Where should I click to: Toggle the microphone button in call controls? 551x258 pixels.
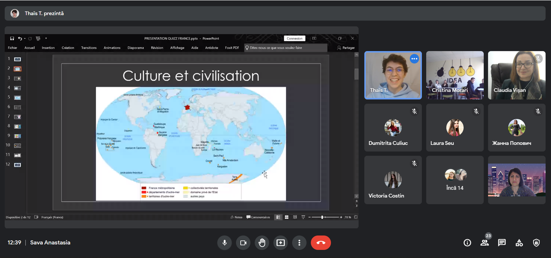pos(225,243)
